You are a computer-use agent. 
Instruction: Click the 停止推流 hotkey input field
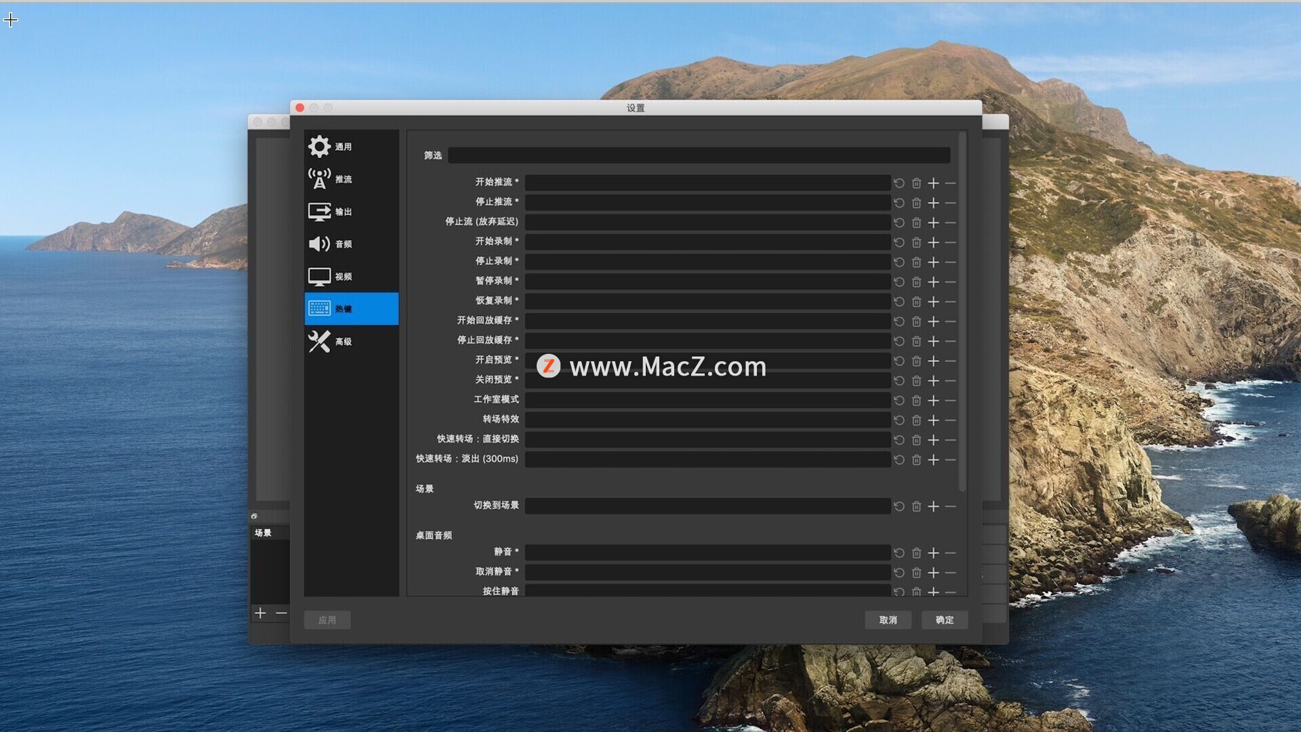pos(707,203)
